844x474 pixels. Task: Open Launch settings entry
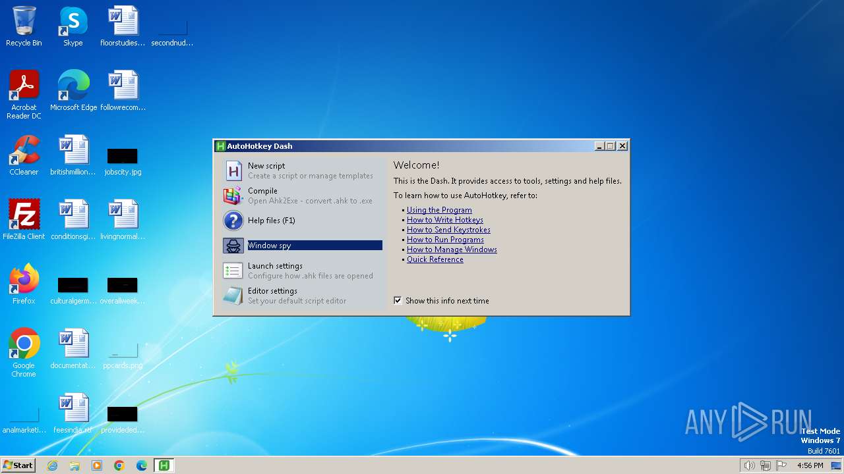pyautogui.click(x=302, y=271)
